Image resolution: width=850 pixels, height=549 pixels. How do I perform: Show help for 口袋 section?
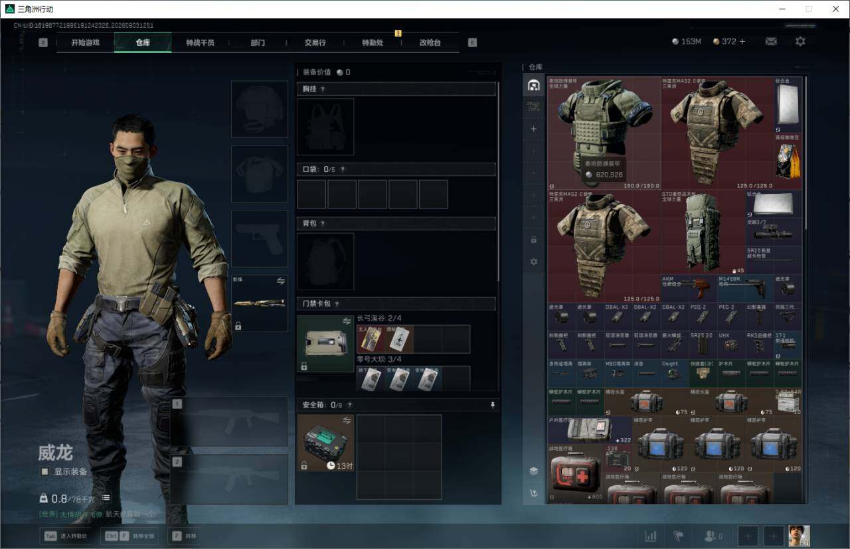(x=341, y=169)
